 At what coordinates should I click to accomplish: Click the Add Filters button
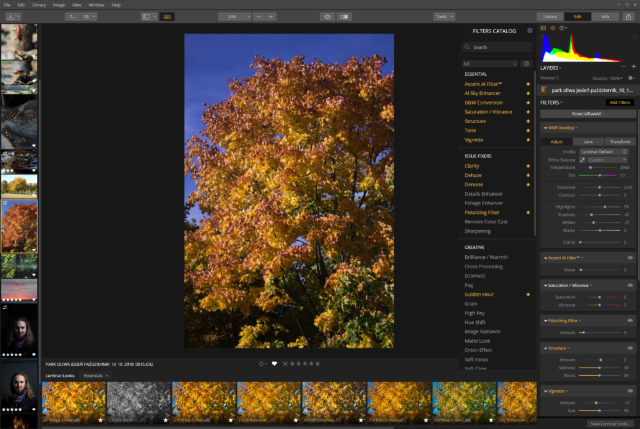coord(619,103)
